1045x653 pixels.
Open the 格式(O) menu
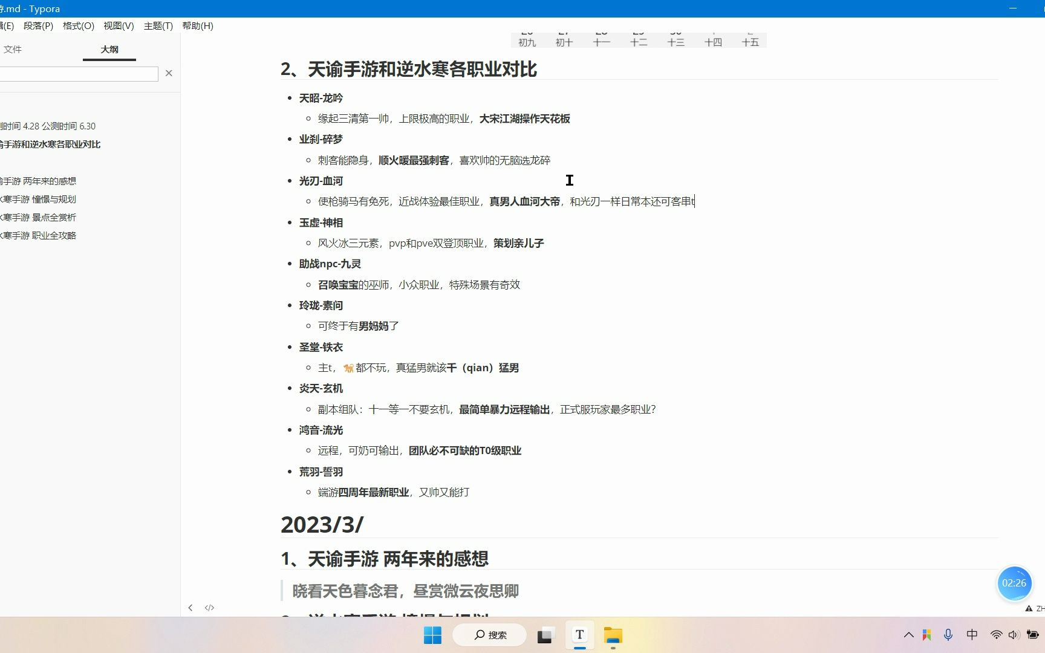point(79,26)
